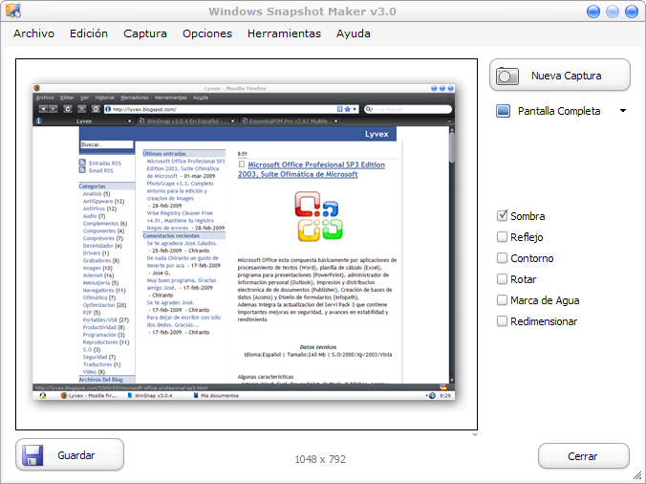Enable the Reflejo effect checkbox
Screen dimensions: 646x484
[x=503, y=237]
